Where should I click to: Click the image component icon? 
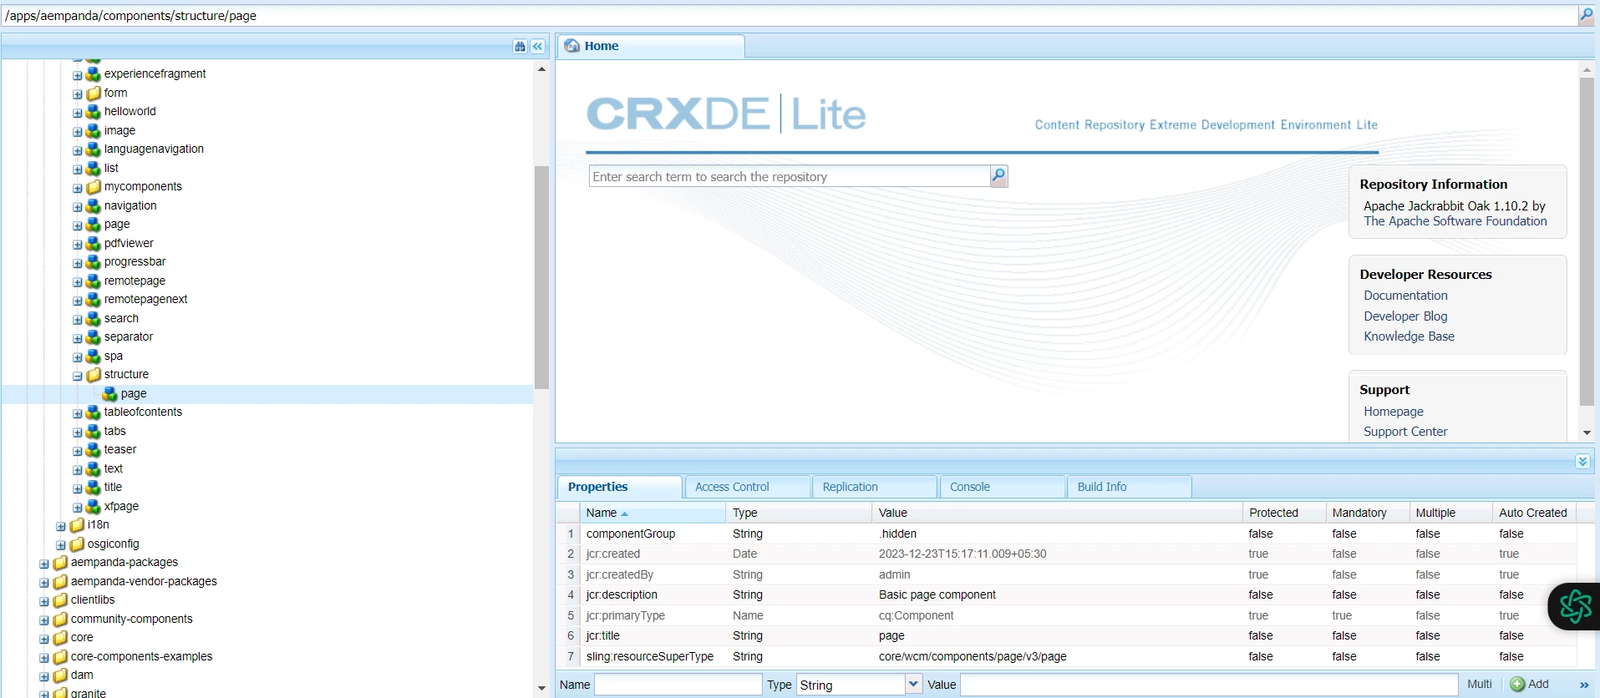(94, 131)
